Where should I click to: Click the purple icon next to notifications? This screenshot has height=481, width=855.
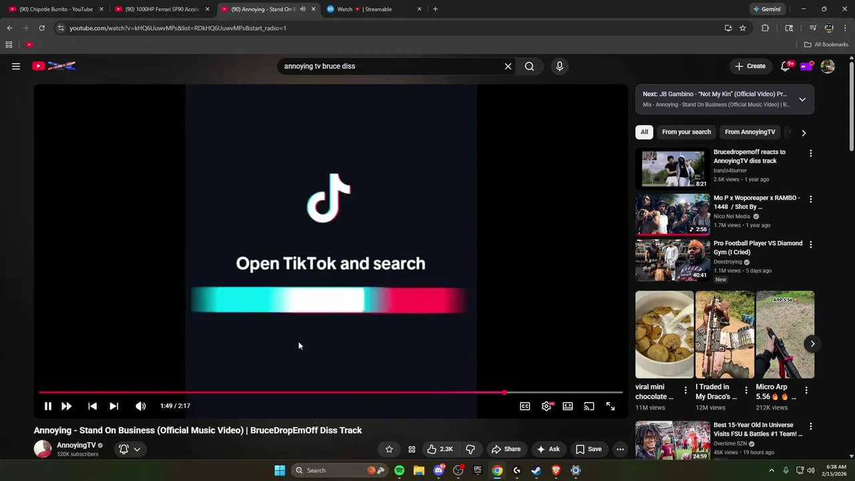click(806, 66)
